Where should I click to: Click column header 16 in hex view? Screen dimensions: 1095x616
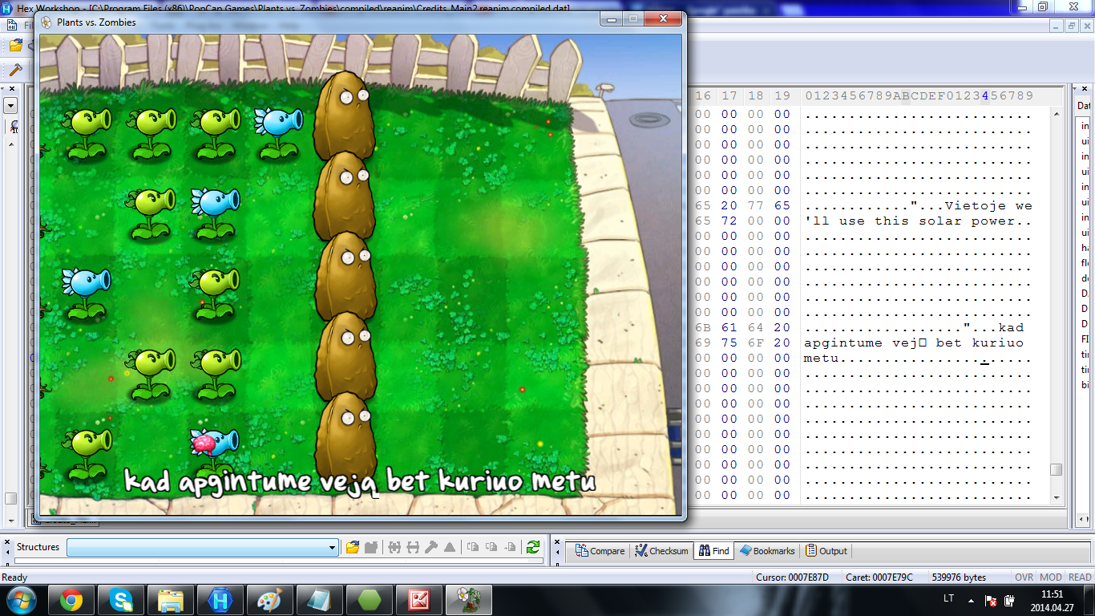coord(703,96)
